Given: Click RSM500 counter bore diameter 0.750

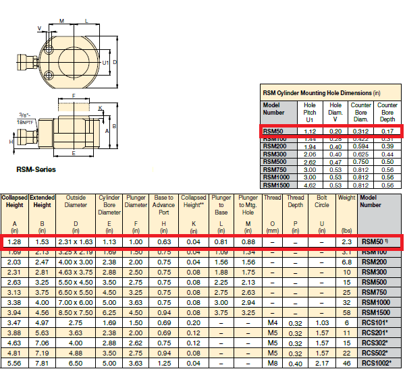Looking at the screenshot, I should click(x=360, y=162).
